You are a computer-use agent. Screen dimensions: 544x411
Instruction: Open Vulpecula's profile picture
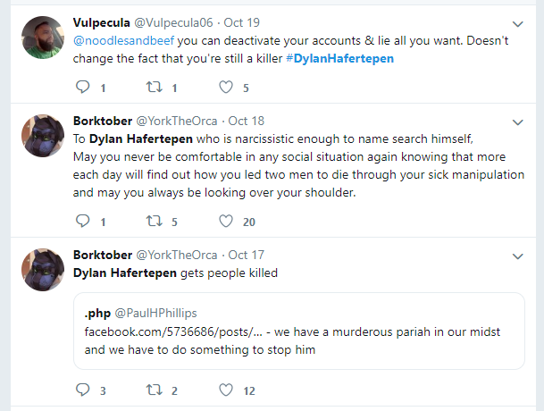[x=43, y=38]
